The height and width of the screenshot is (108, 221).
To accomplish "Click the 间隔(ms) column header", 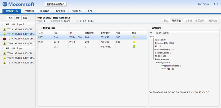I will pos(92,33).
